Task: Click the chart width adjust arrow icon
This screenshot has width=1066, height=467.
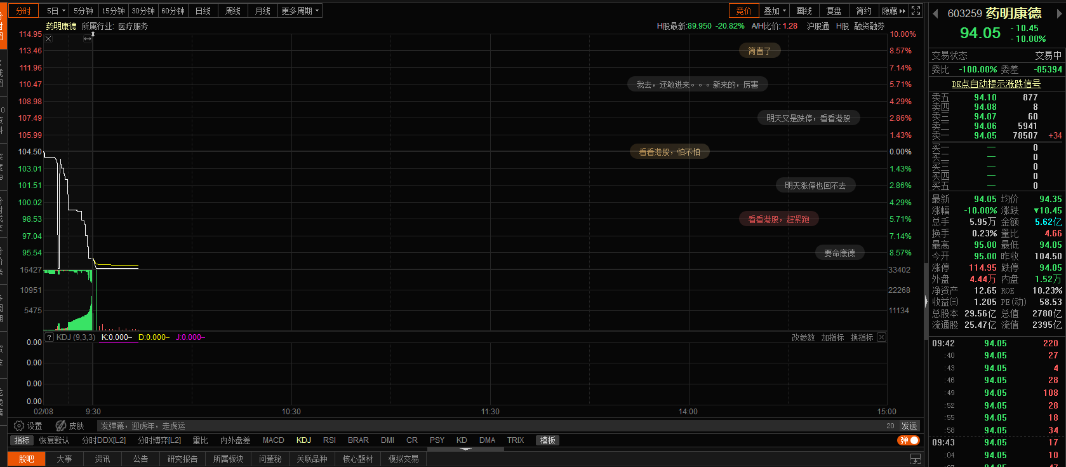Action: [x=88, y=39]
